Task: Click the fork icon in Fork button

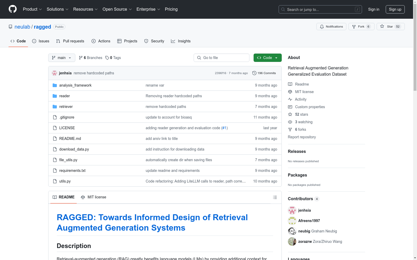Action: [354, 27]
